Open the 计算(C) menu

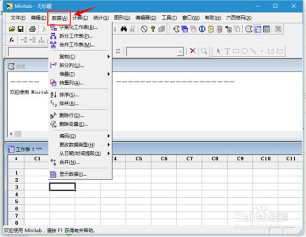pyautogui.click(x=80, y=18)
